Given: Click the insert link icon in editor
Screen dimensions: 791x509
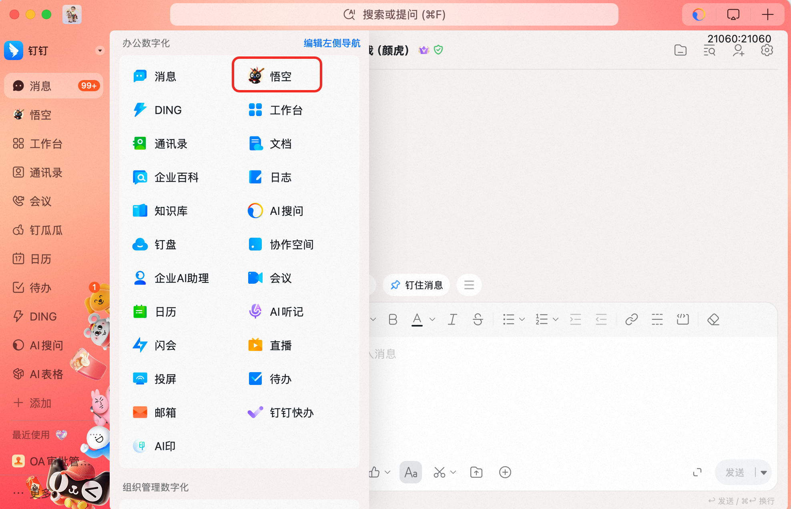Looking at the screenshot, I should coord(631,319).
